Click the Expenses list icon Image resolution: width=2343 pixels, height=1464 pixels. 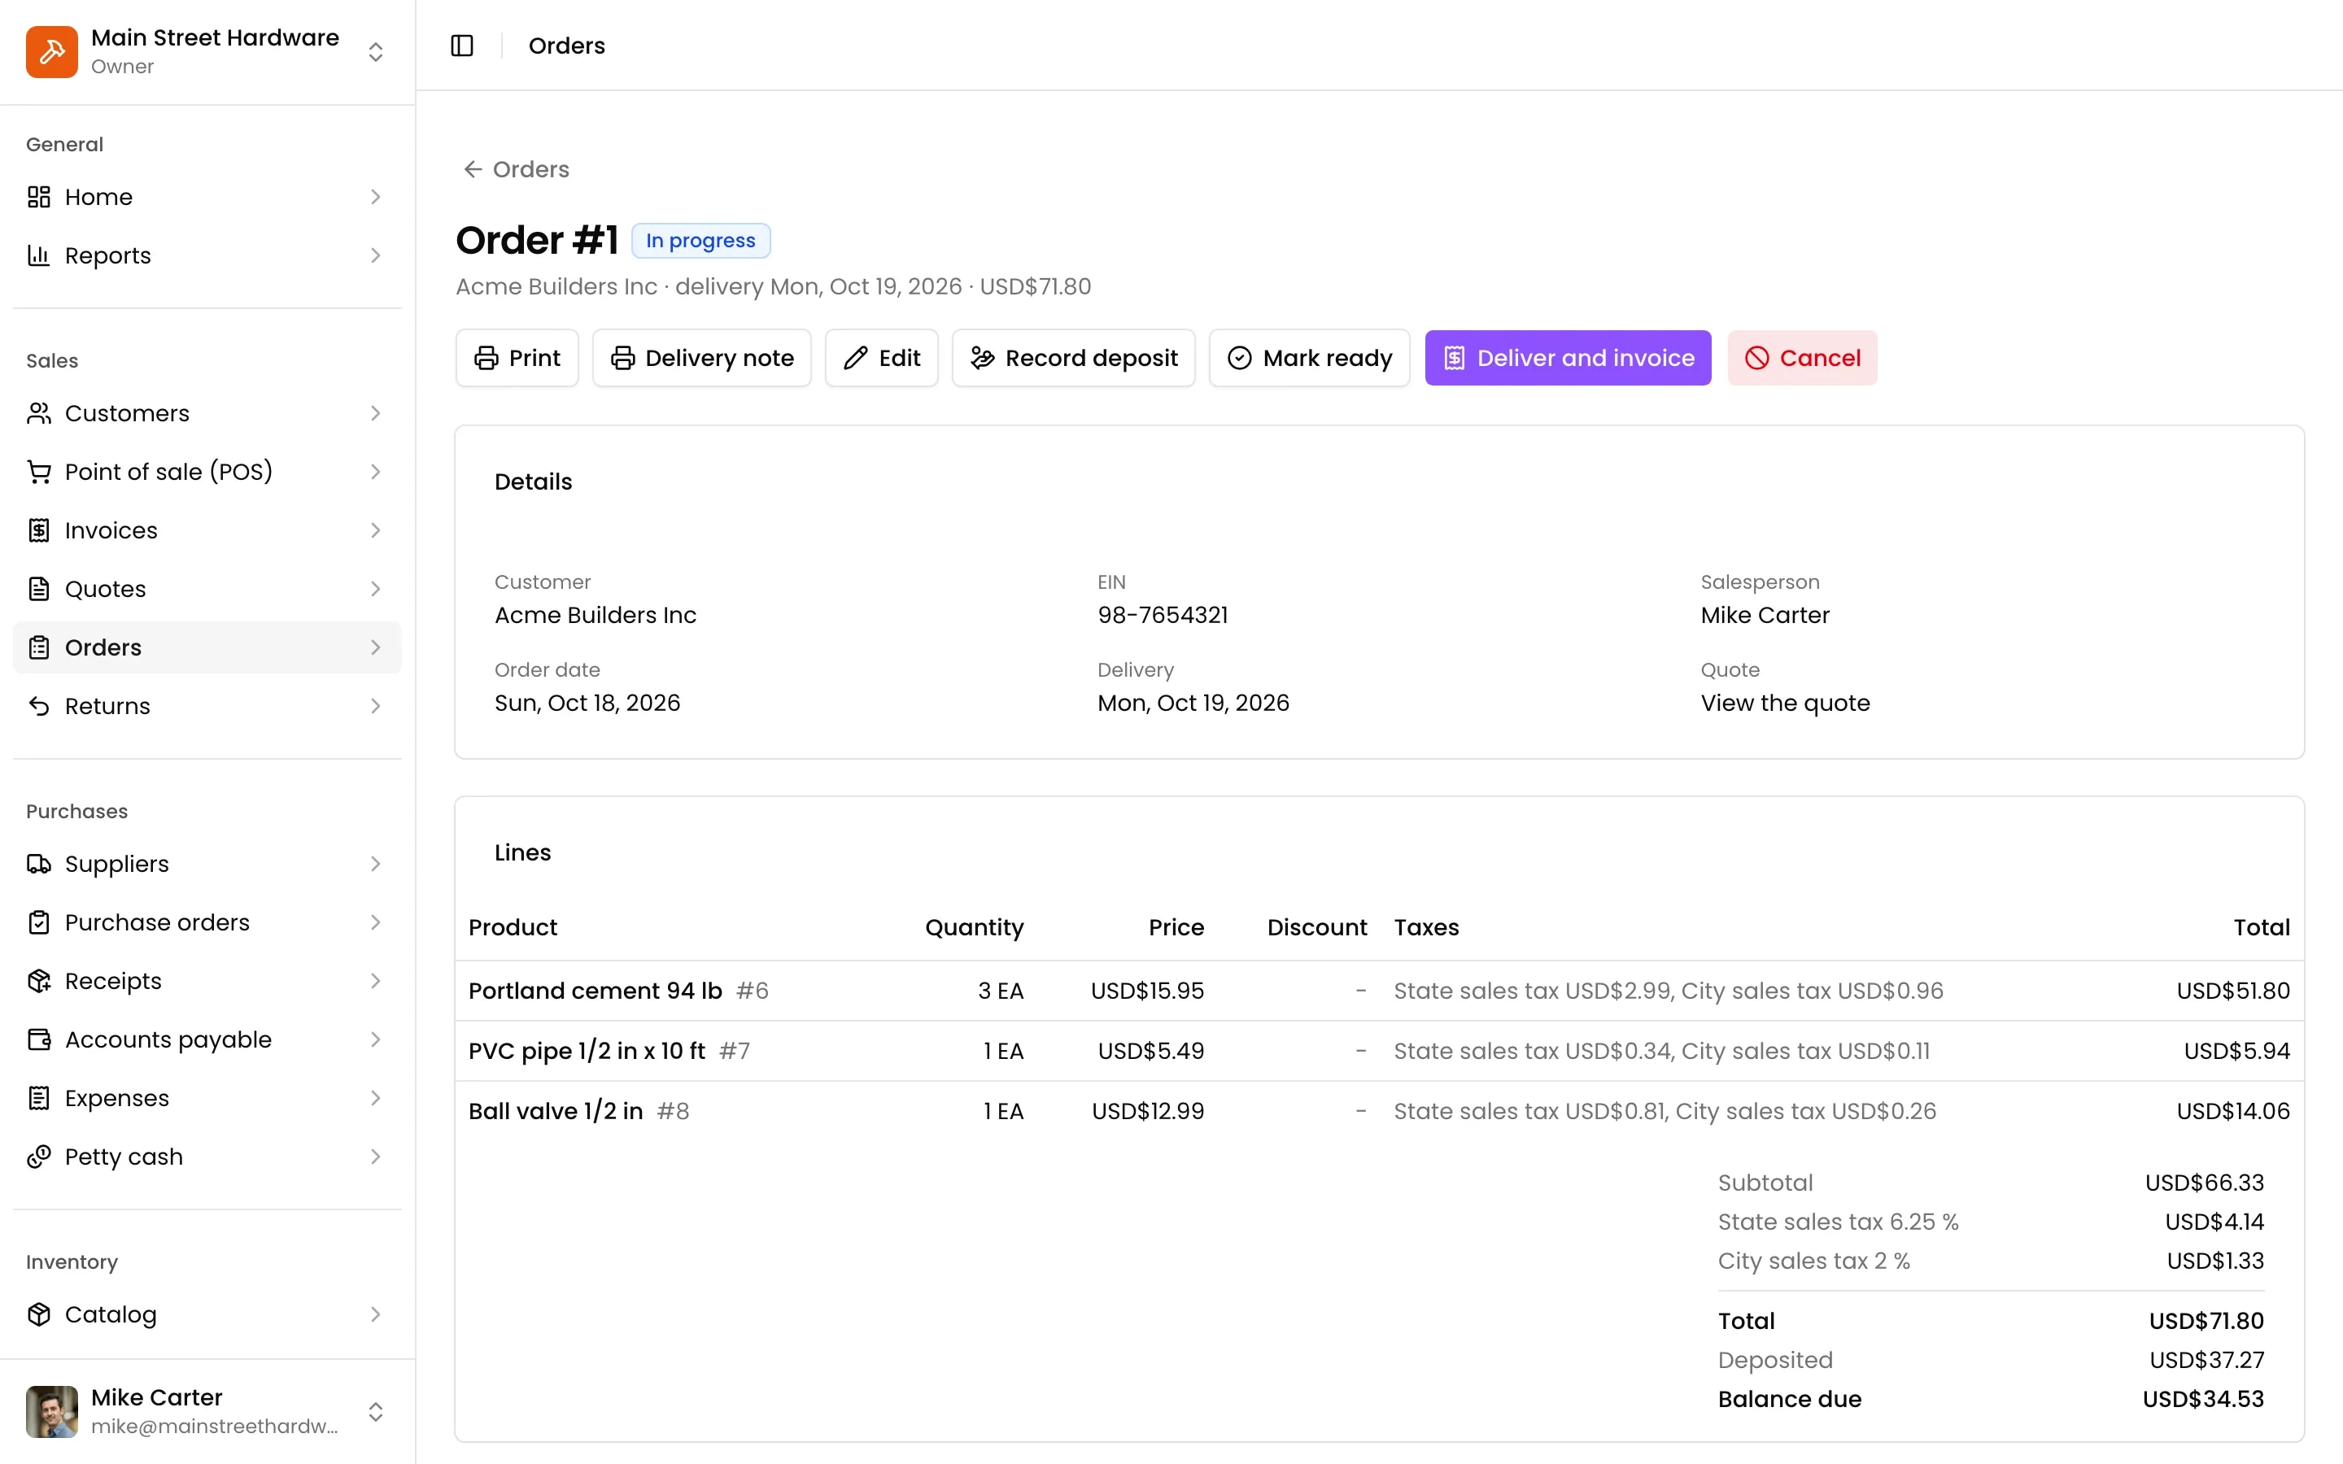click(x=39, y=1098)
